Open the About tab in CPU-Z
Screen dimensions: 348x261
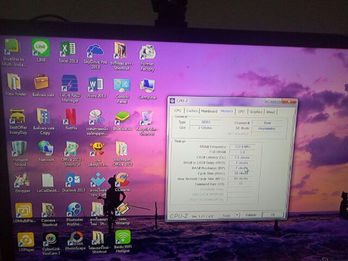click(x=271, y=112)
